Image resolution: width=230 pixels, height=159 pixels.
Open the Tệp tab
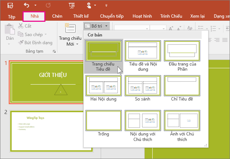11,17
